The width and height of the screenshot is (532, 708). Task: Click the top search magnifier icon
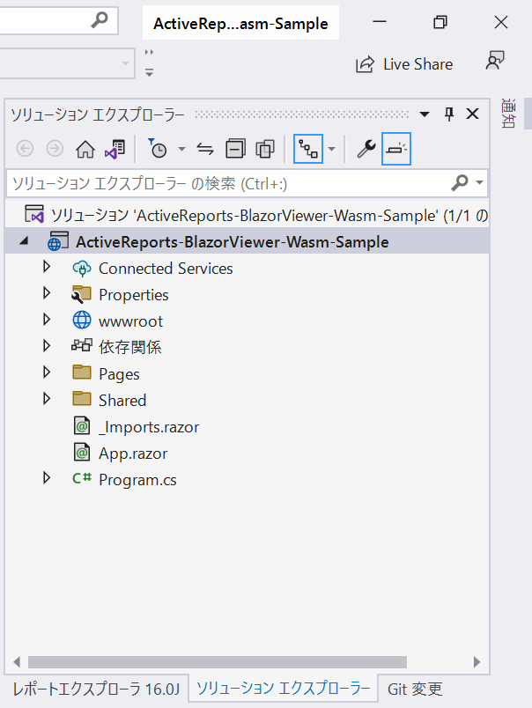point(100,19)
